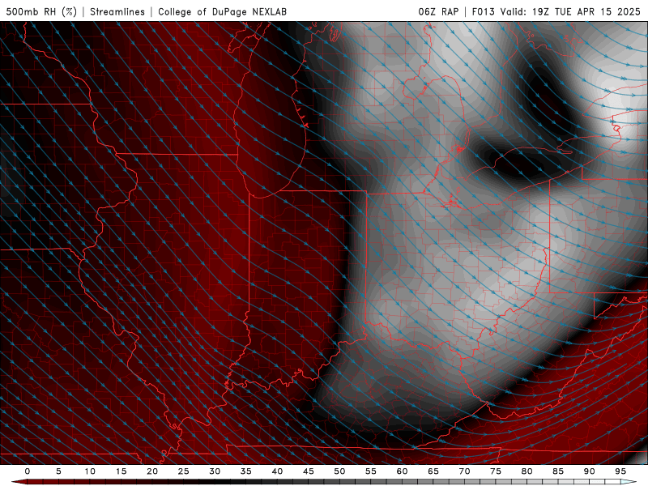Click the colorbar label '85'

pyautogui.click(x=558, y=471)
